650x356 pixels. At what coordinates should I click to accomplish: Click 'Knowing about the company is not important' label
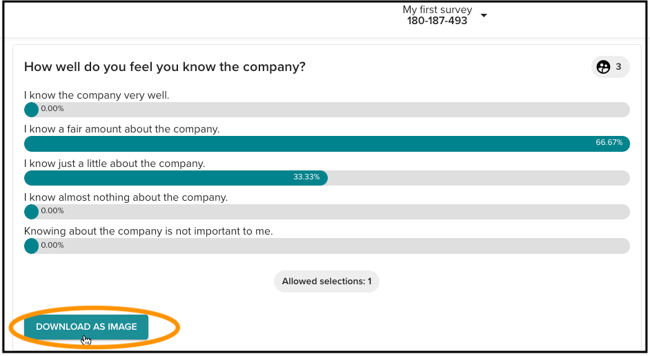[x=148, y=231]
